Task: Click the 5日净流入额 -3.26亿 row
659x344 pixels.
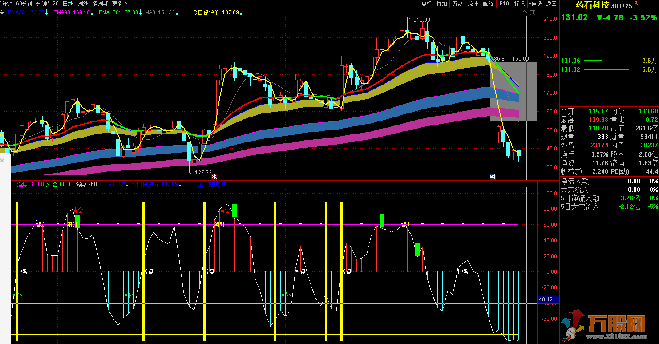Action: [609, 198]
